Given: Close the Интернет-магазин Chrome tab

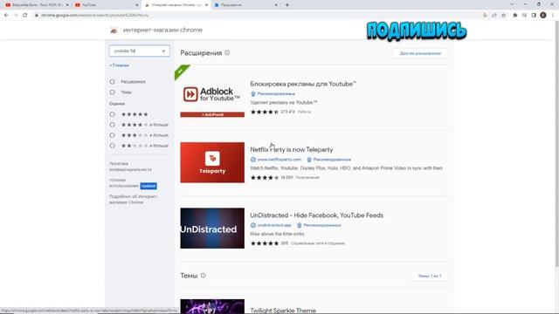Looking at the screenshot, I should [206, 5].
